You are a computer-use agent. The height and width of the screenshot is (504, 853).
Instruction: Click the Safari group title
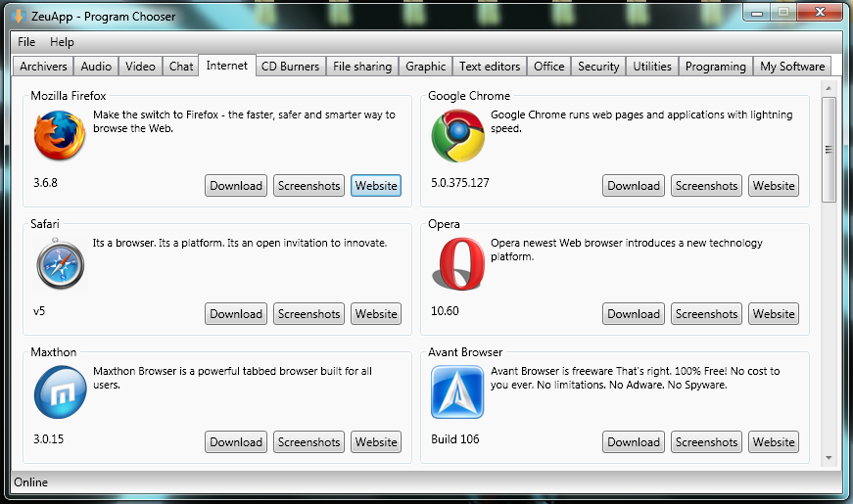pyautogui.click(x=45, y=224)
